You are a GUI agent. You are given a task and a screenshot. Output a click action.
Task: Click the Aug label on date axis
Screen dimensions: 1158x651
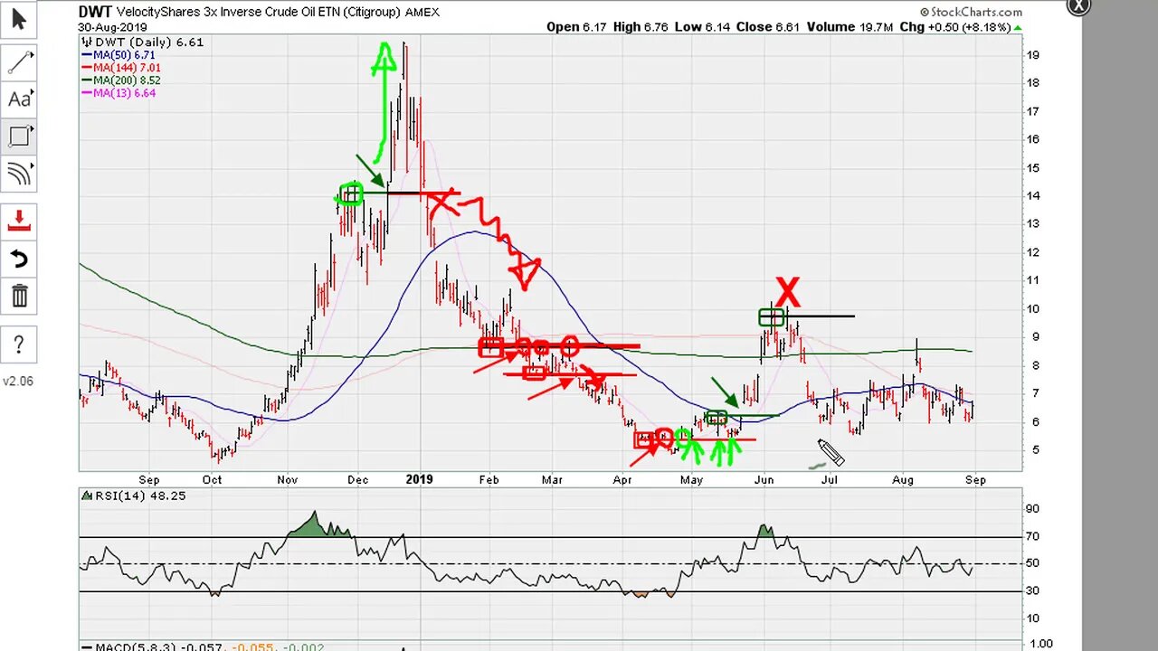click(905, 479)
